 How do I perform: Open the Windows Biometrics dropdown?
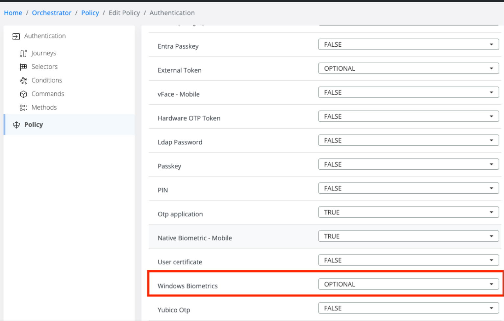(x=408, y=284)
